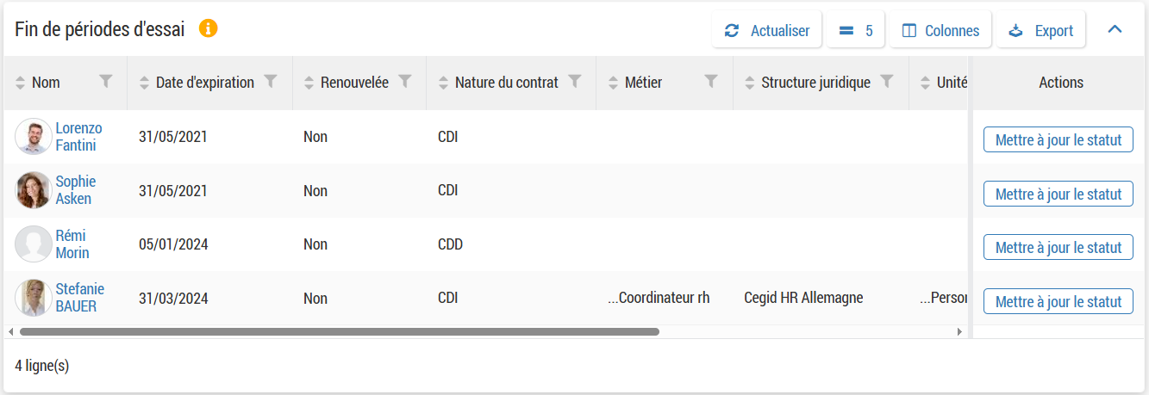Screen dimensions: 1149x395
Task: Click the horizontal scrollbar thumb
Action: (339, 331)
